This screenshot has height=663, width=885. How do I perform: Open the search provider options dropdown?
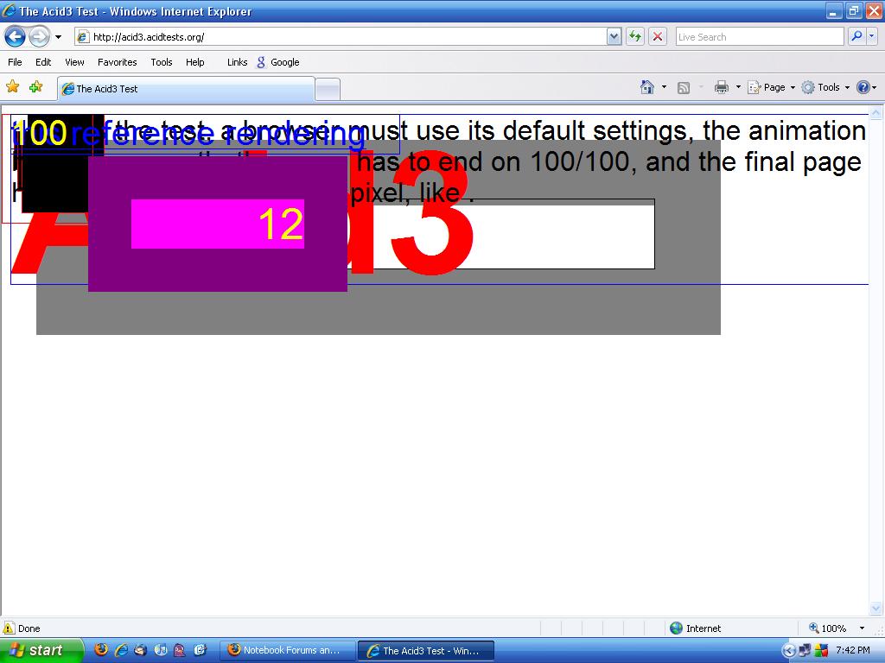(x=871, y=36)
